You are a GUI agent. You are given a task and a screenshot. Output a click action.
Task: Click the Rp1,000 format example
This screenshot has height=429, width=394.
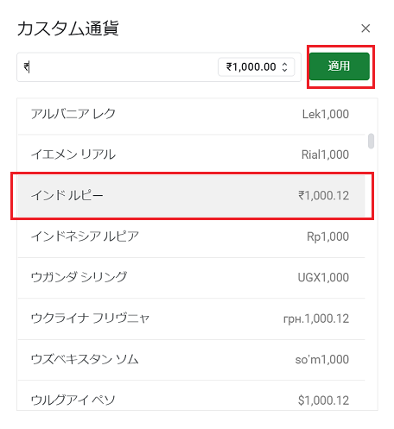327,237
